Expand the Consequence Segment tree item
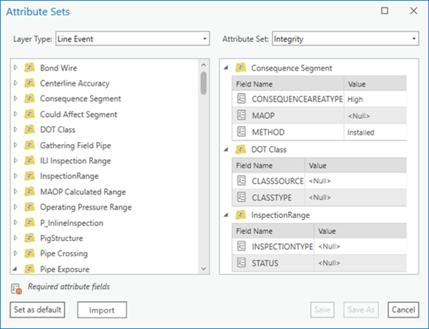 [x=16, y=99]
